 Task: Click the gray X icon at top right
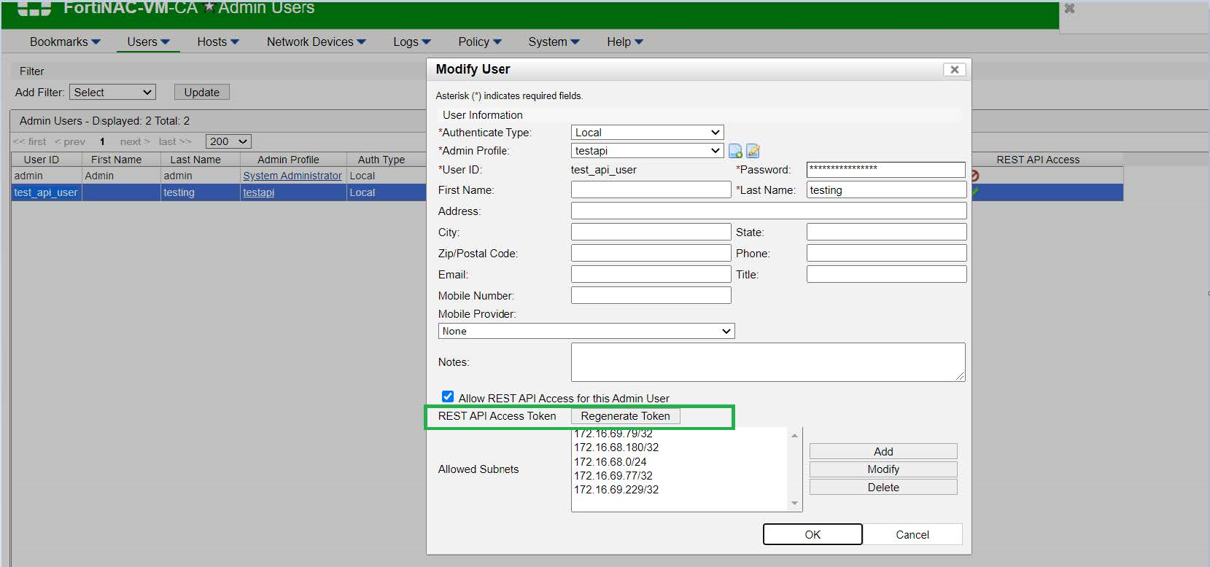[1069, 9]
